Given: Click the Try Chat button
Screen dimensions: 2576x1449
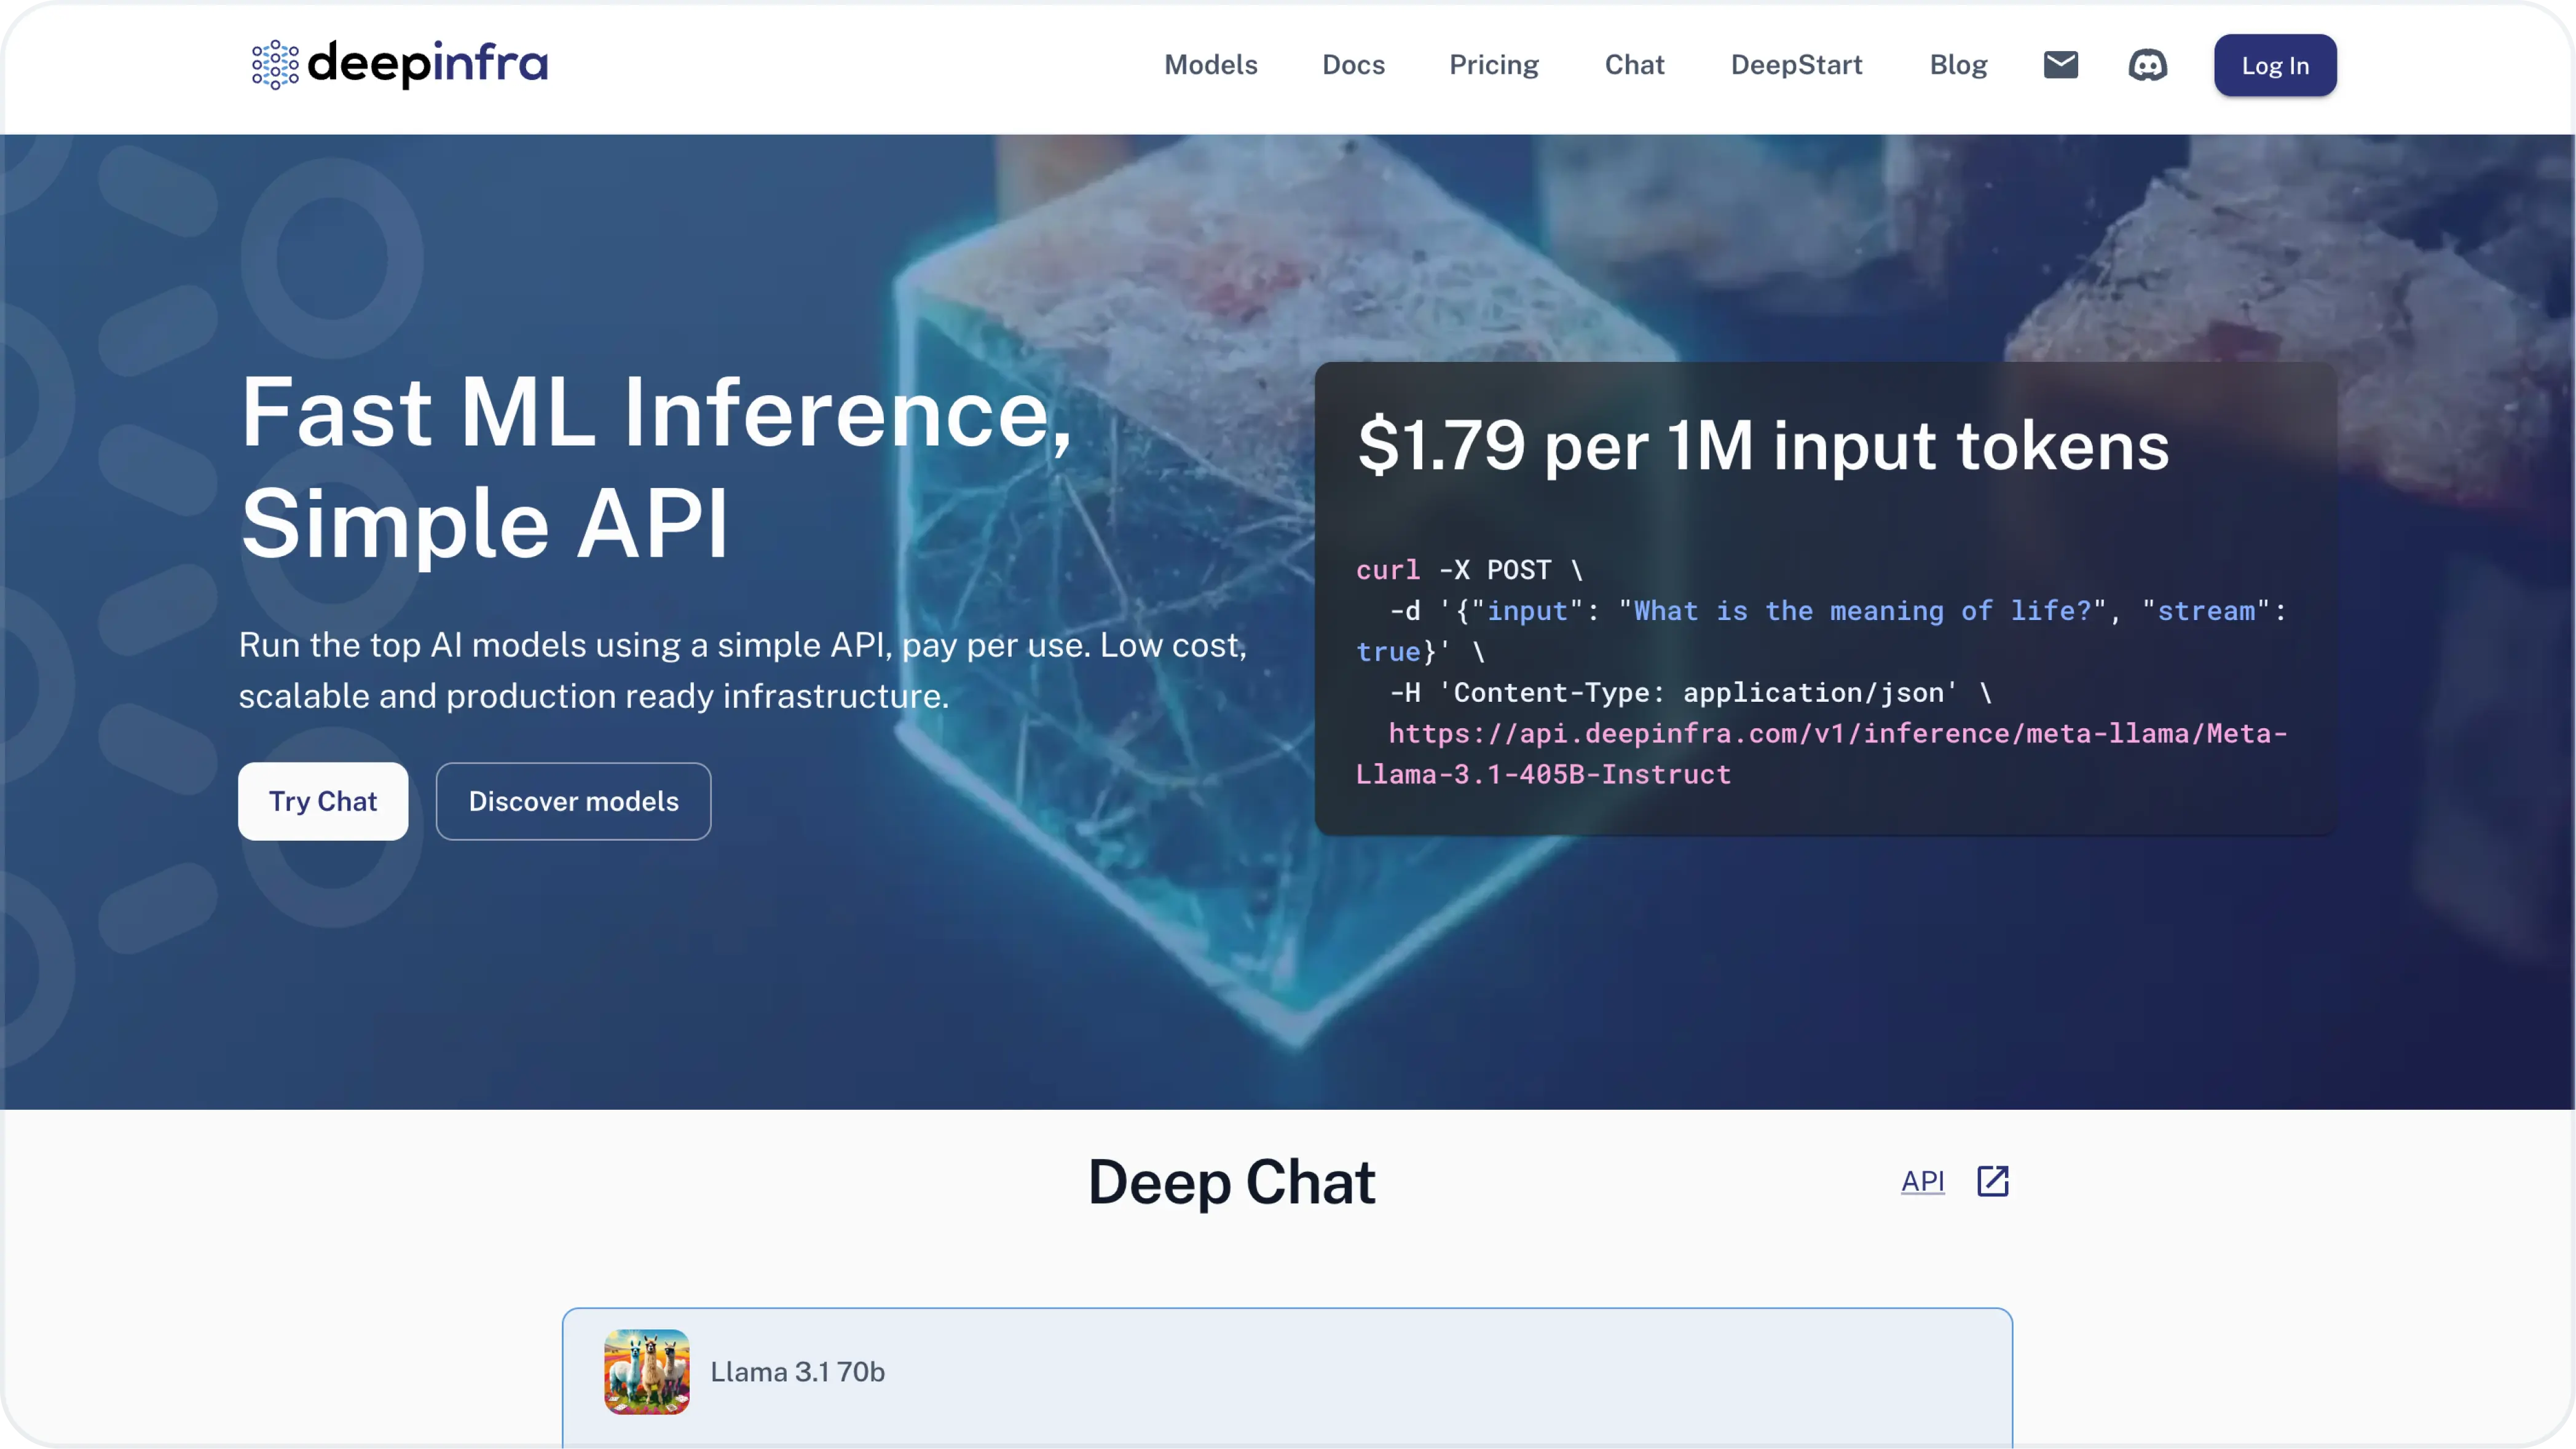Looking at the screenshot, I should click(324, 801).
